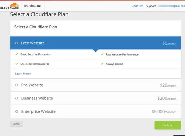Select the Pro Website radio button

coord(16,85)
